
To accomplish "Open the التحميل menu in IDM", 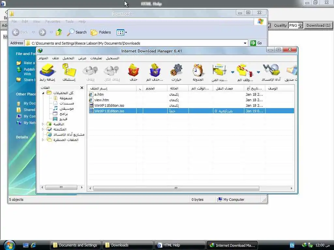I will click(68, 58).
